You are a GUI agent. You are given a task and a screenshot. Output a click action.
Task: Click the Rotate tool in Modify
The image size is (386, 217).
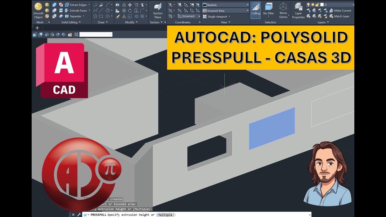click(130, 11)
